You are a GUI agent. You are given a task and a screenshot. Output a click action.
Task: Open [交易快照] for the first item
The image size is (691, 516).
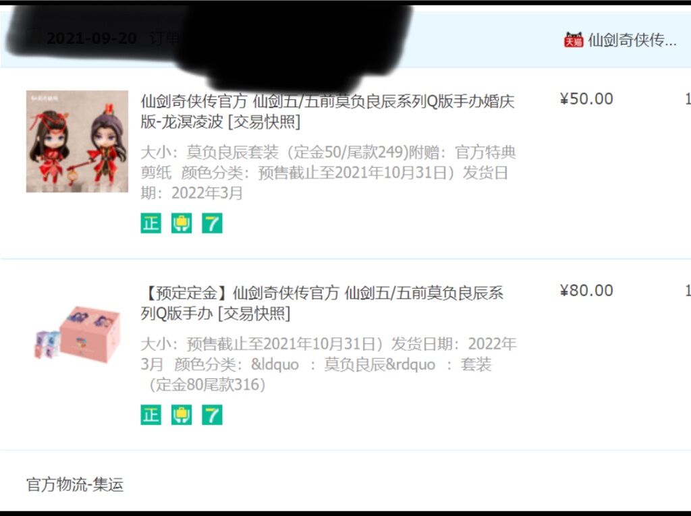(x=264, y=121)
